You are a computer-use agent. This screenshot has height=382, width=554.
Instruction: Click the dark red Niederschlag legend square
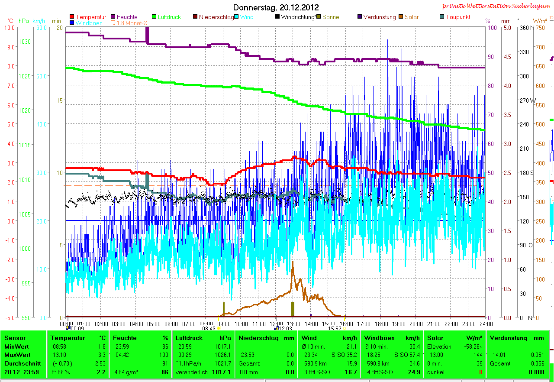point(195,17)
